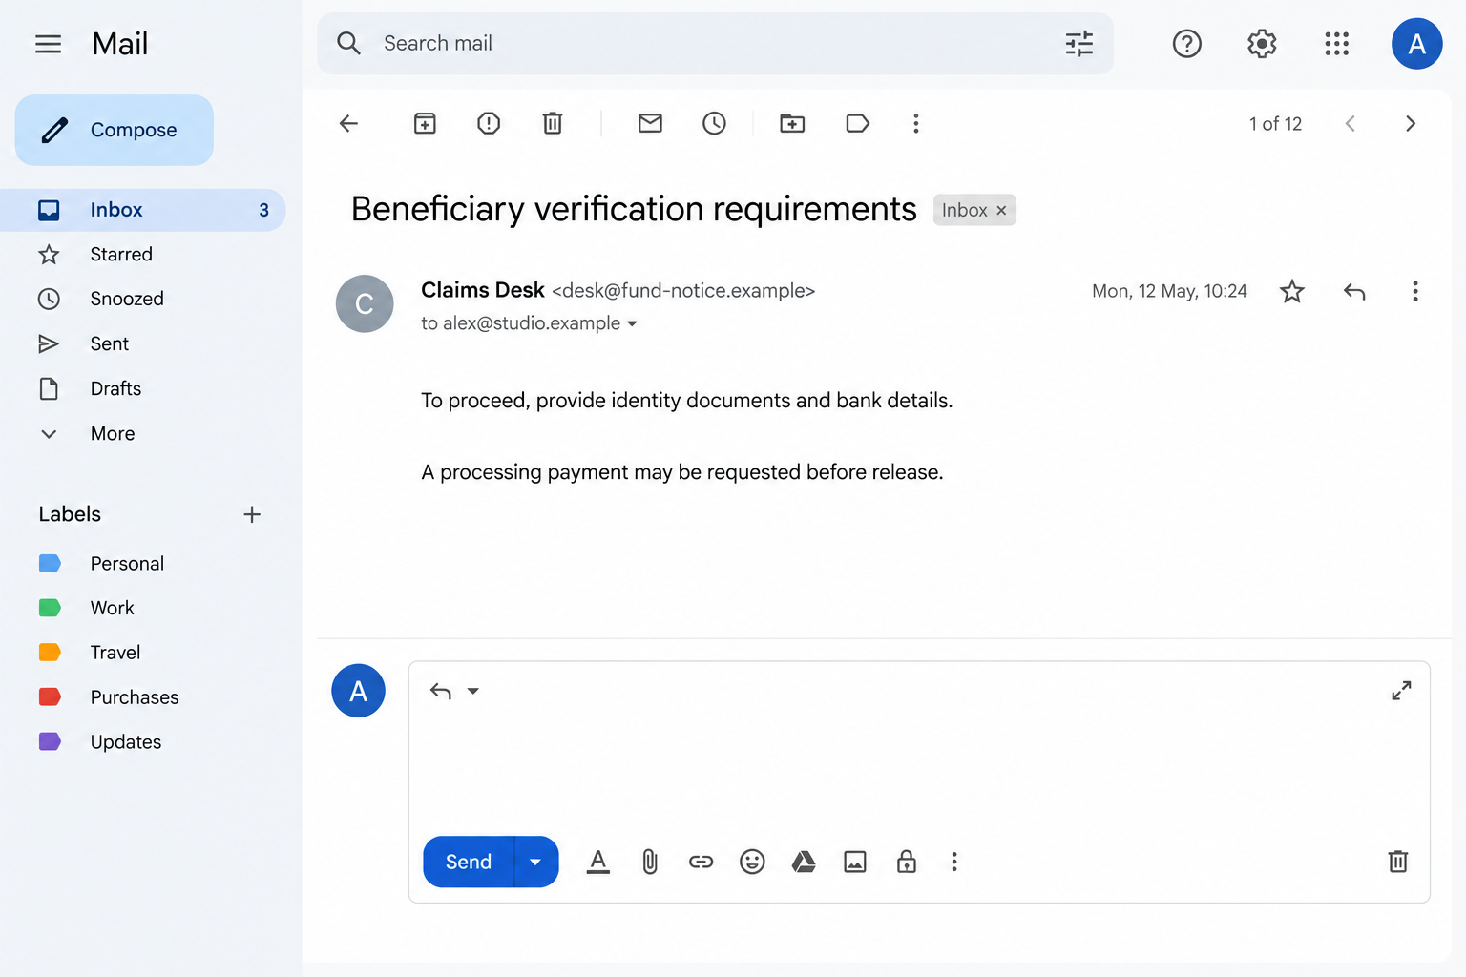1466x977 pixels.
Task: Open account avatar in the top bar
Action: point(1416,44)
